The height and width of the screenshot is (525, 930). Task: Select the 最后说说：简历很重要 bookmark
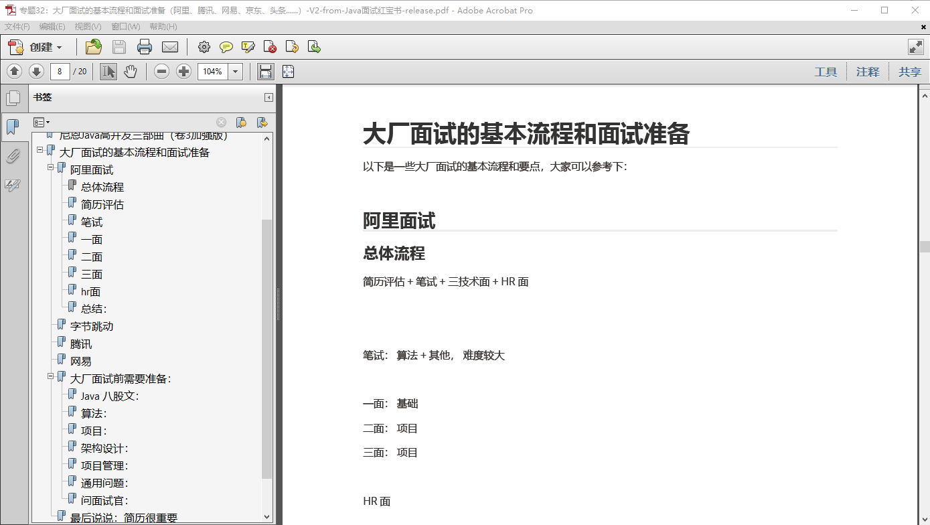click(124, 518)
